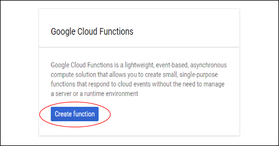Click the Google Cloud Functions heading
Screen dimensions: 279x146
(x=92, y=31)
